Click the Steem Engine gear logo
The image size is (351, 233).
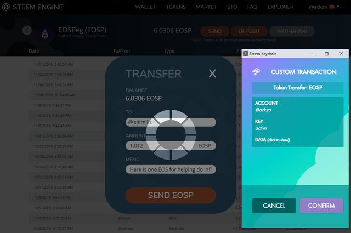tap(6, 7)
